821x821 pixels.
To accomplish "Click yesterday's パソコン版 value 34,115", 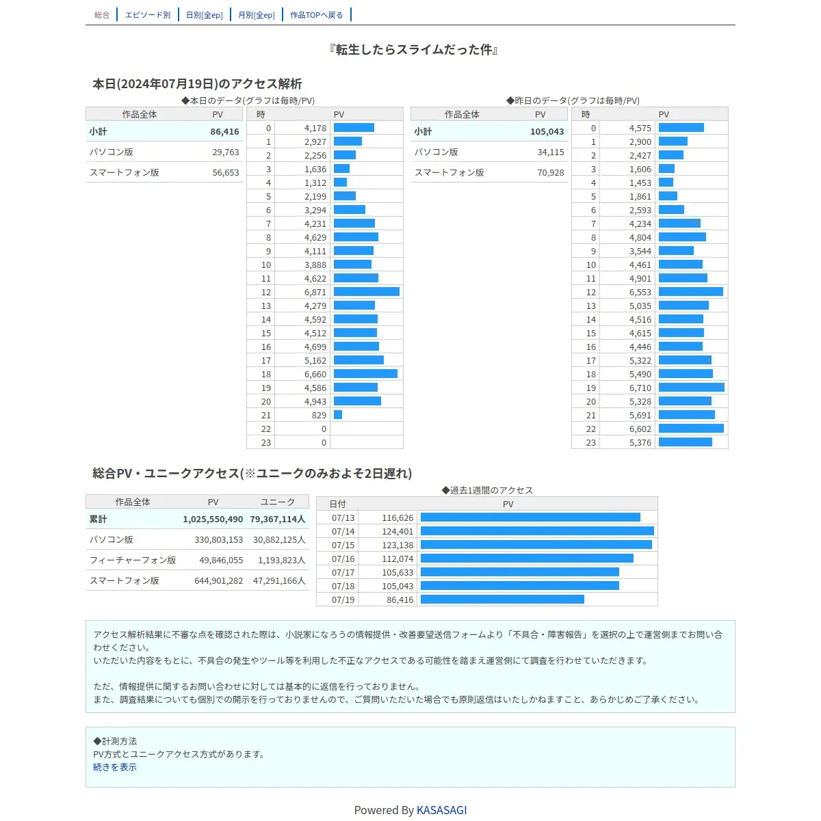I will click(x=551, y=152).
